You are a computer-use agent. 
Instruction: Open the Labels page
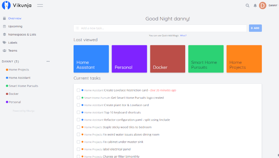click(13, 43)
